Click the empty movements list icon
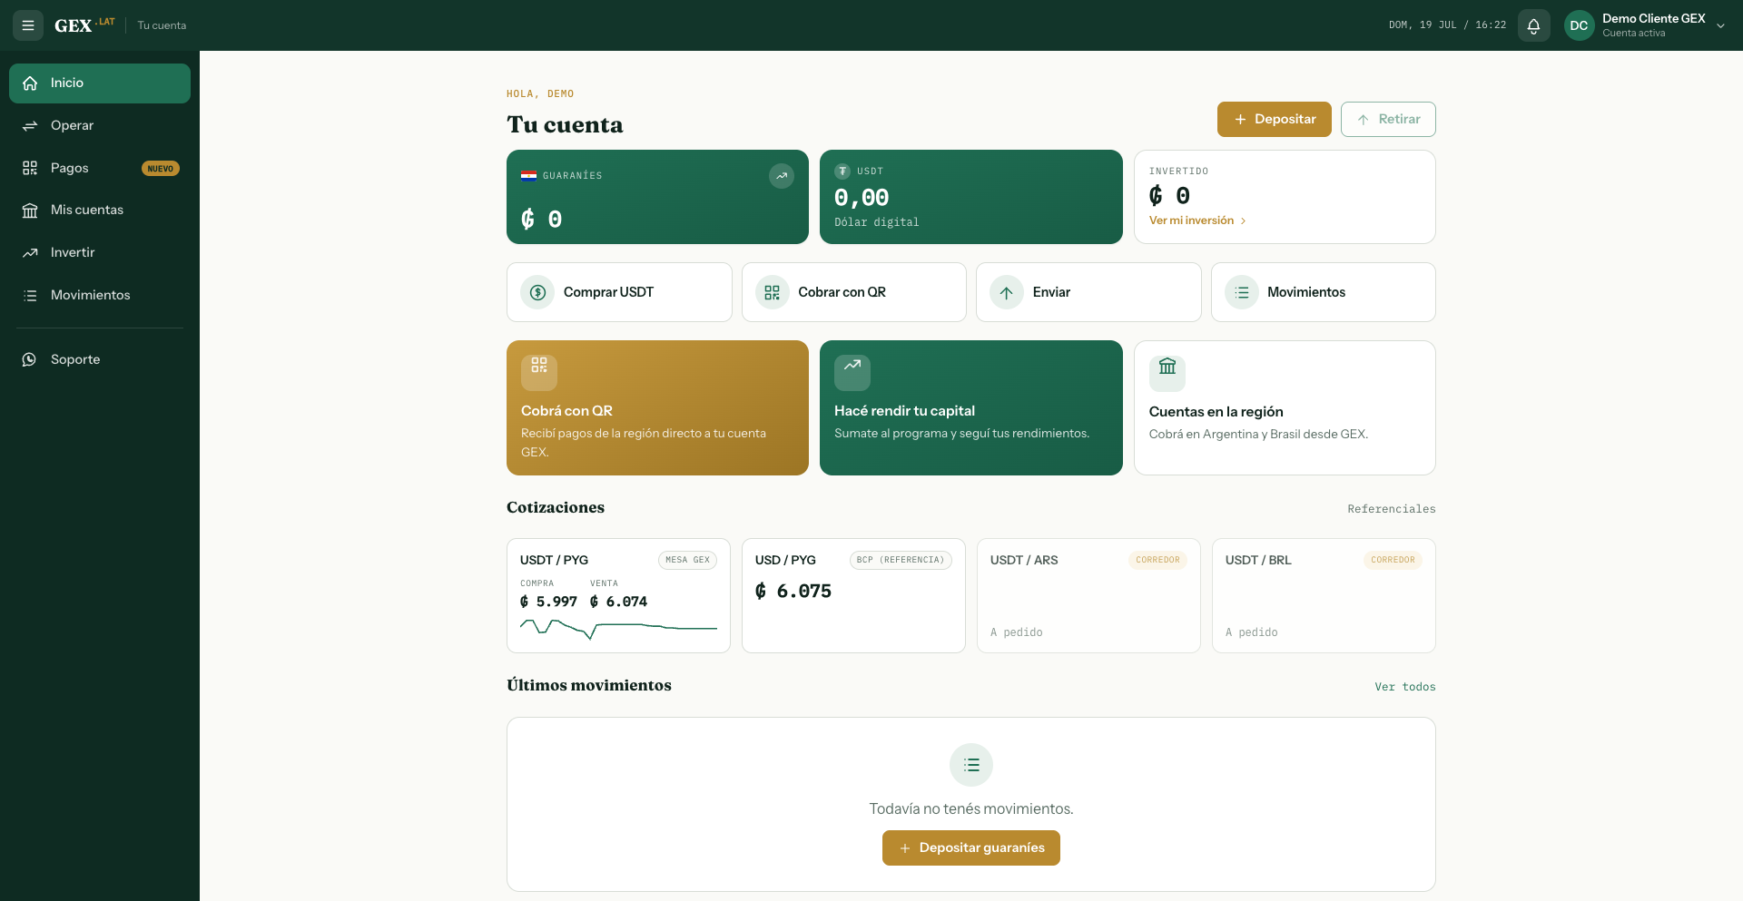Image resolution: width=1743 pixels, height=901 pixels. pyautogui.click(x=971, y=765)
